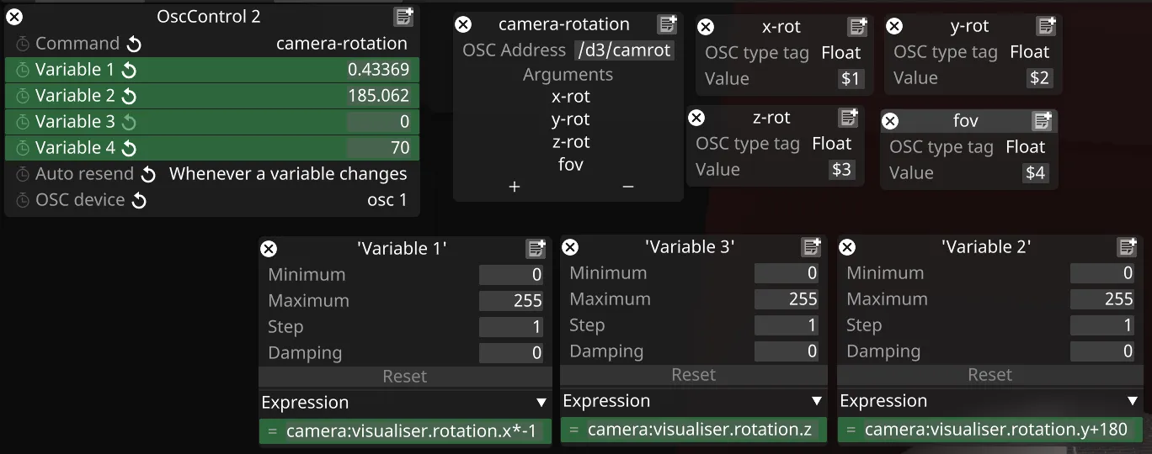This screenshot has height=454, width=1152.
Task: Reset Variable 3 with its revert arrow
Action: coord(129,122)
